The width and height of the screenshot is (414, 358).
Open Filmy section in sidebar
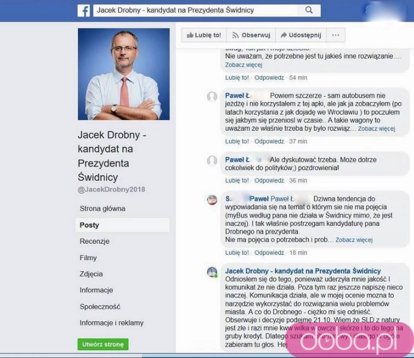click(88, 258)
